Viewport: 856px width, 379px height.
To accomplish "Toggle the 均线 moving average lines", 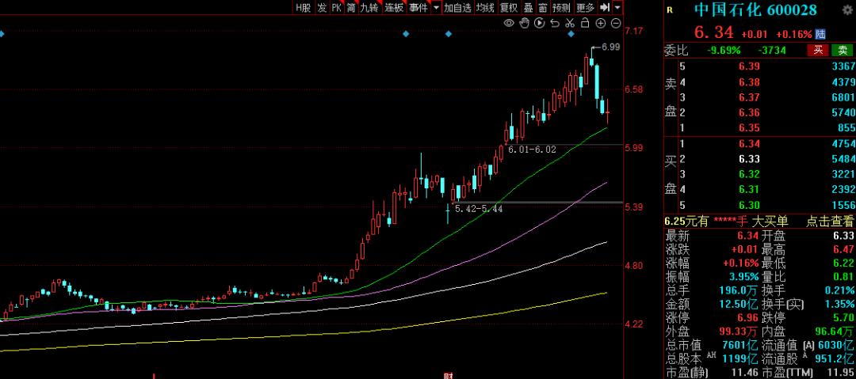I will point(485,8).
